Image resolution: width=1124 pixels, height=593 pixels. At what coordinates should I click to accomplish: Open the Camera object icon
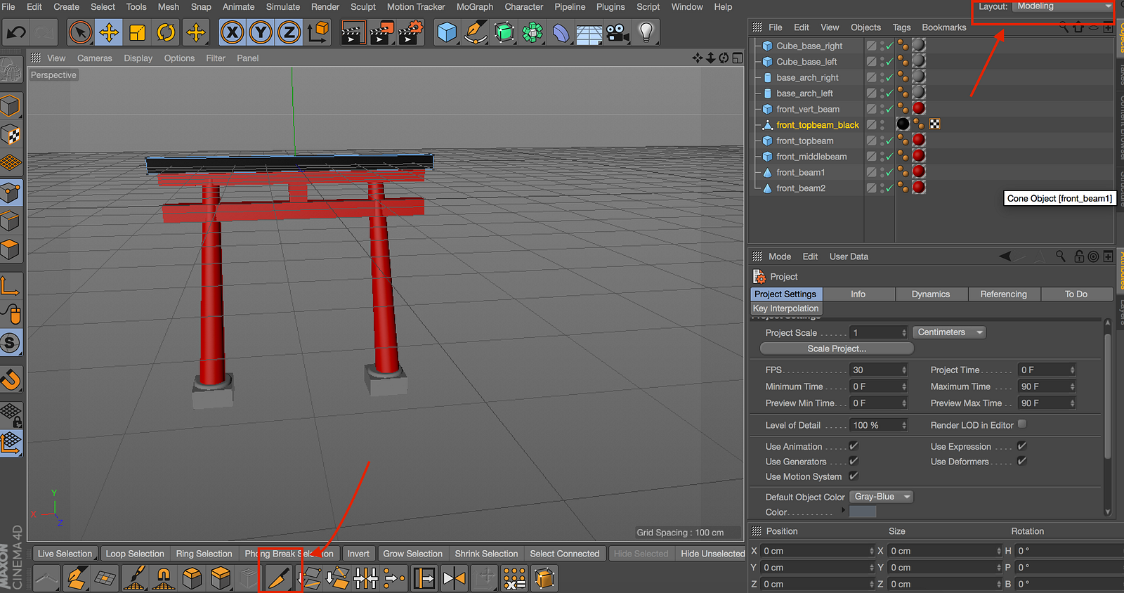tap(617, 32)
